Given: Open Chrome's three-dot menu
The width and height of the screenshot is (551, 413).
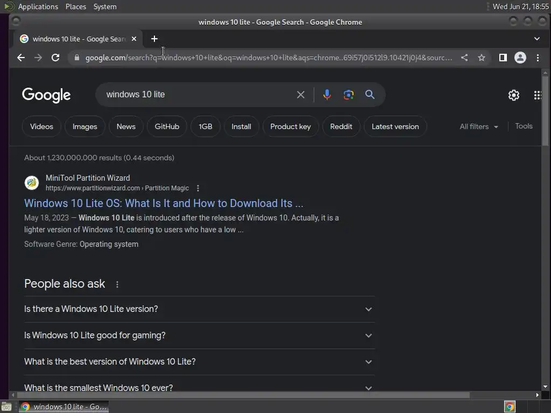Looking at the screenshot, I should point(538,58).
